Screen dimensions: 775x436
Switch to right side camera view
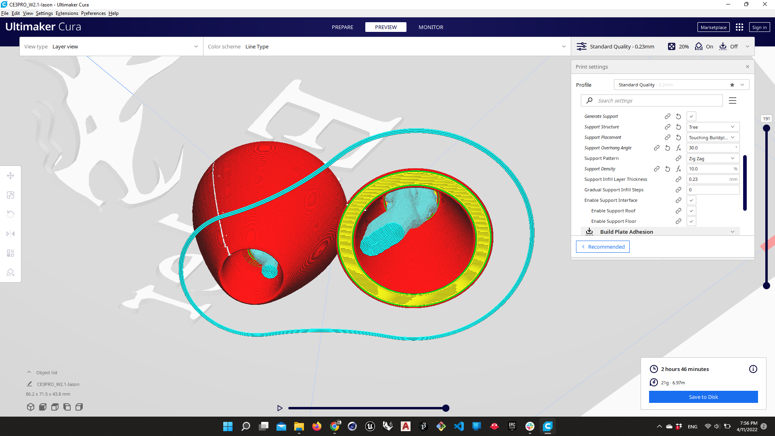79,407
